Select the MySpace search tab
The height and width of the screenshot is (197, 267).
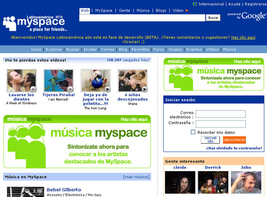[104, 11]
